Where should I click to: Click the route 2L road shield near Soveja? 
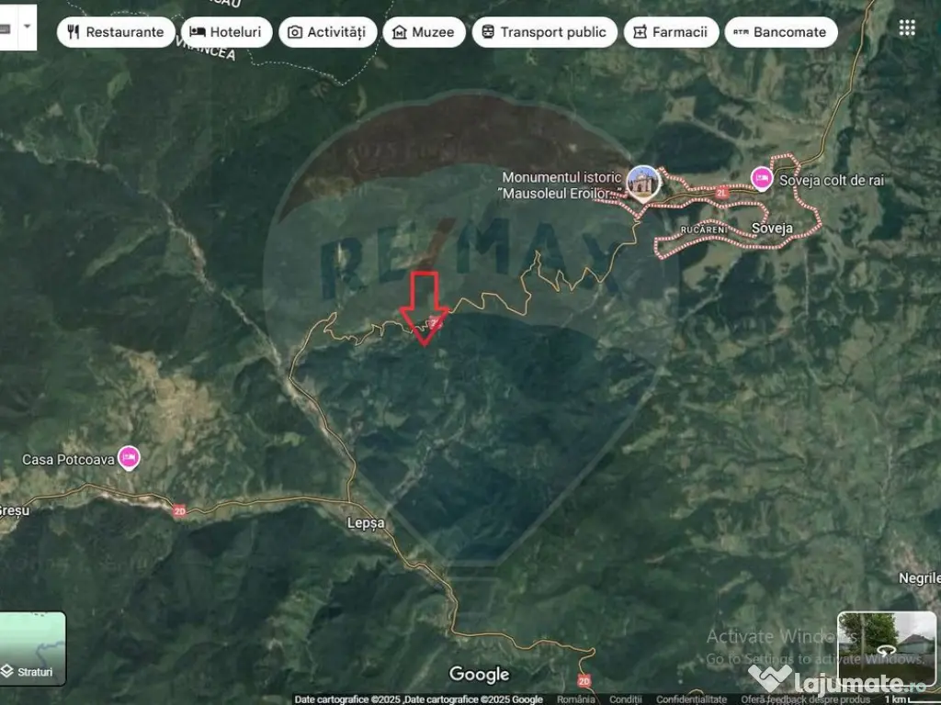click(x=723, y=194)
